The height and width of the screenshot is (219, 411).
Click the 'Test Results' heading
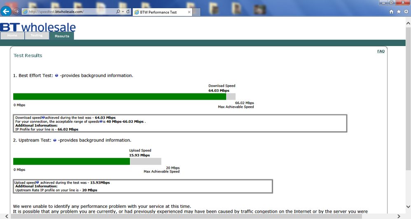tap(28, 56)
